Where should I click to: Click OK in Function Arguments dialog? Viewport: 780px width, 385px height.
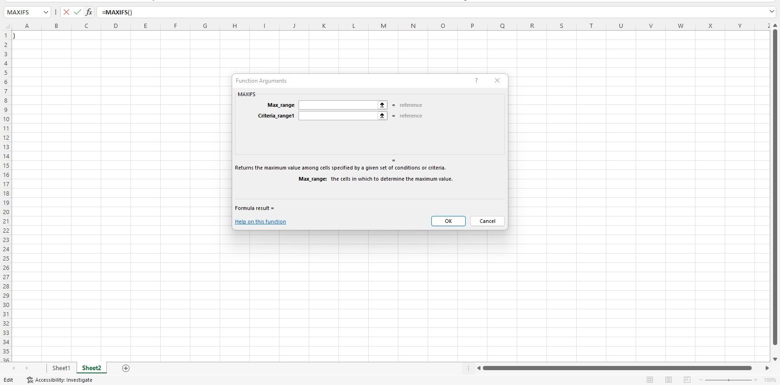click(x=448, y=221)
